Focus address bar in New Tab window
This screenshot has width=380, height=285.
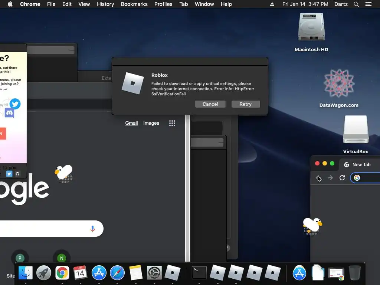366,178
